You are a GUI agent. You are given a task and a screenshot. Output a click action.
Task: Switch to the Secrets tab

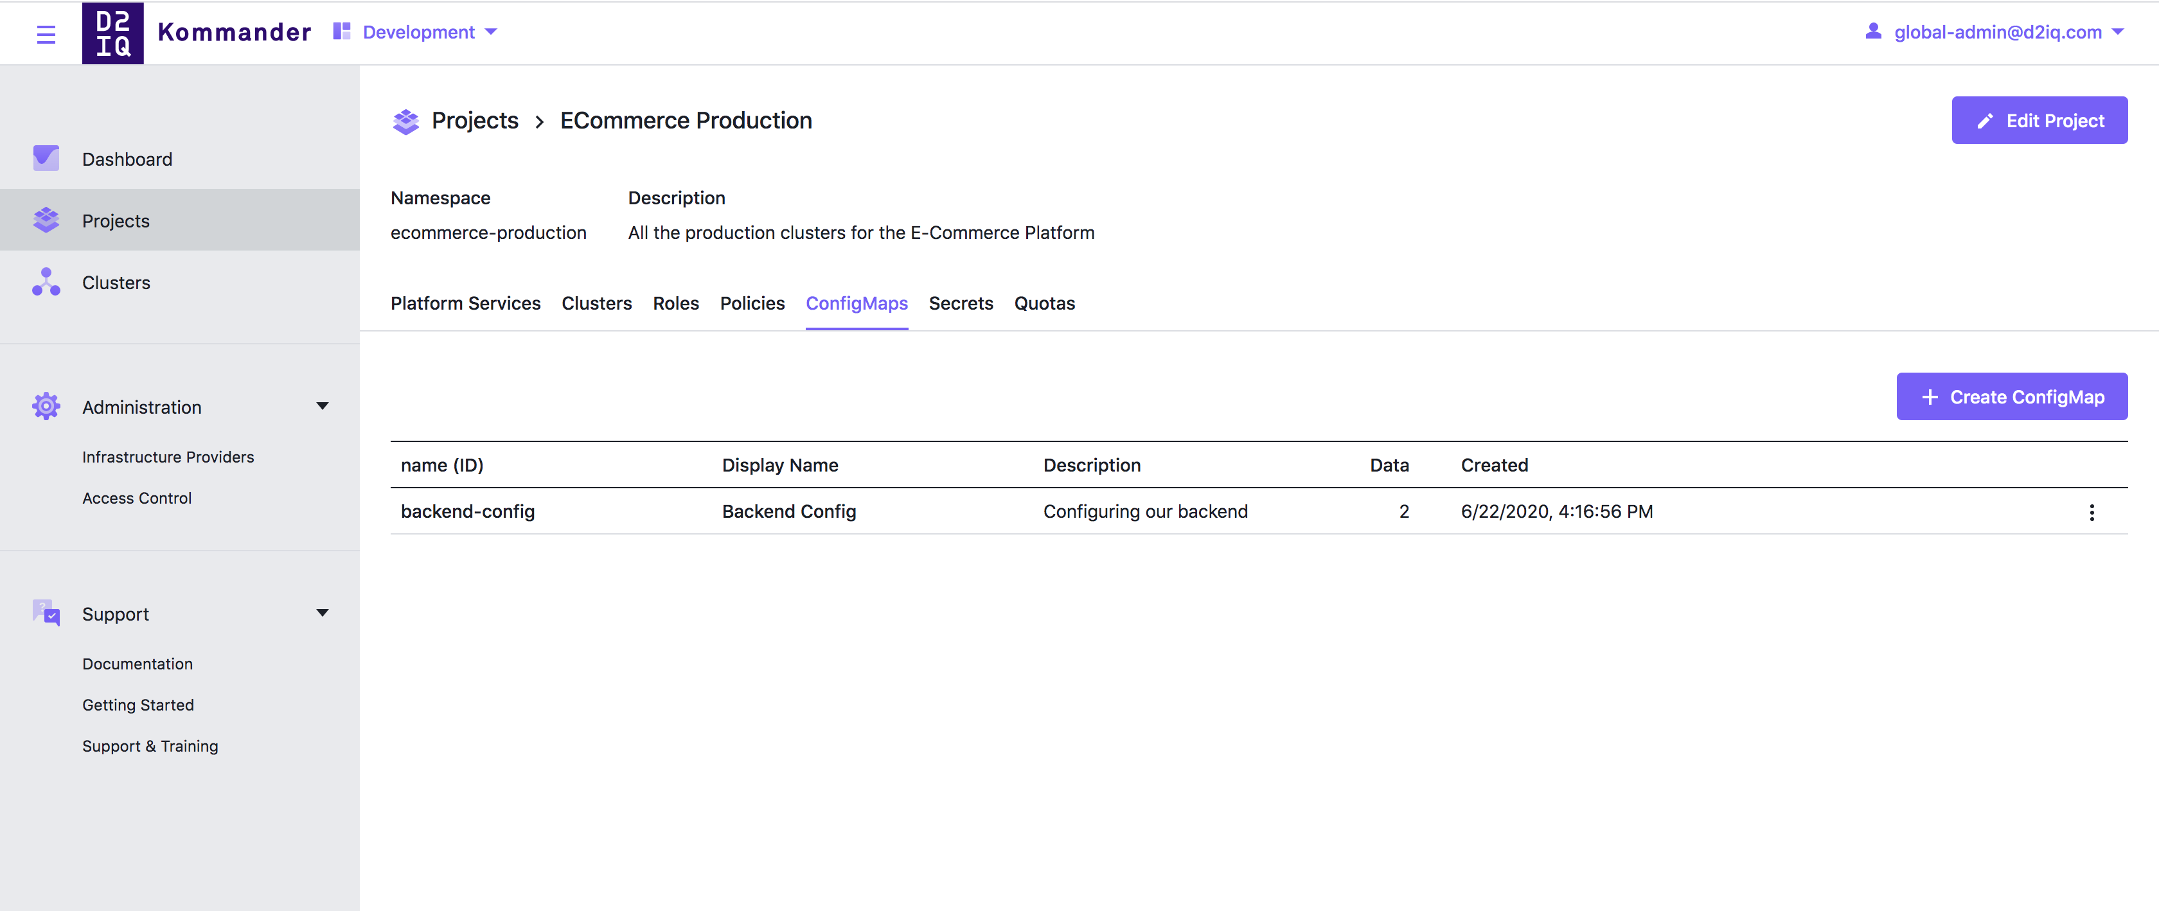961,303
